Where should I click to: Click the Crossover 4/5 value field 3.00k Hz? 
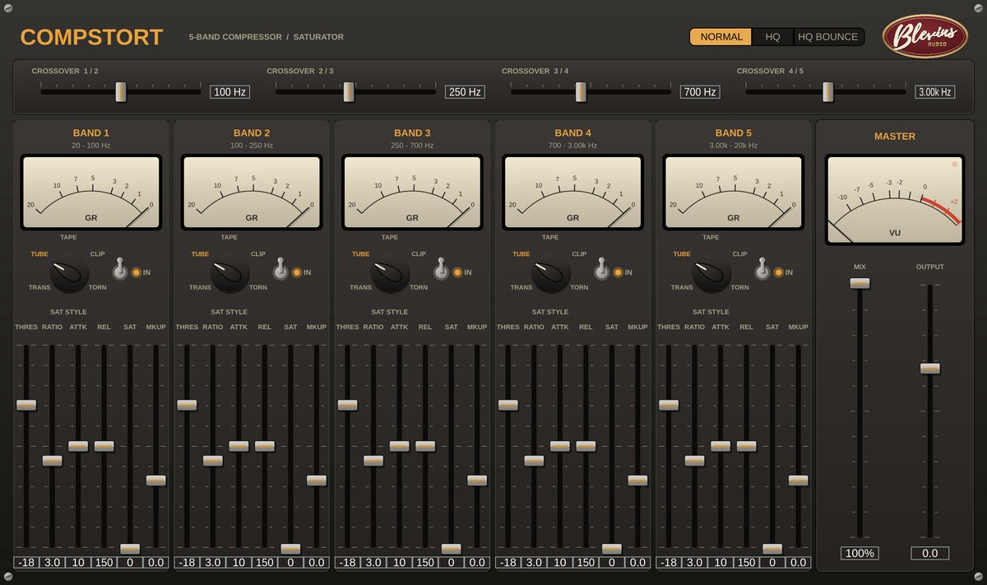coord(935,92)
